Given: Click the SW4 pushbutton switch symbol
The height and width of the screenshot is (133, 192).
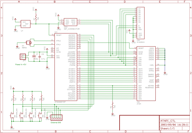Looking at the screenshot, I should pos(40,116).
